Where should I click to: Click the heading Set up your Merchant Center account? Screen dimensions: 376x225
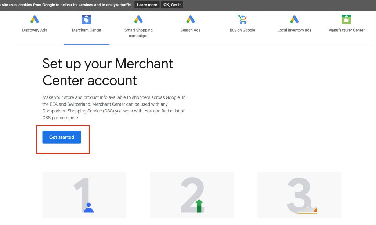(108, 72)
